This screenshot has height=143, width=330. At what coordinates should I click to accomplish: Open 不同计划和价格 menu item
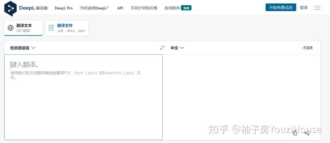tap(144, 8)
